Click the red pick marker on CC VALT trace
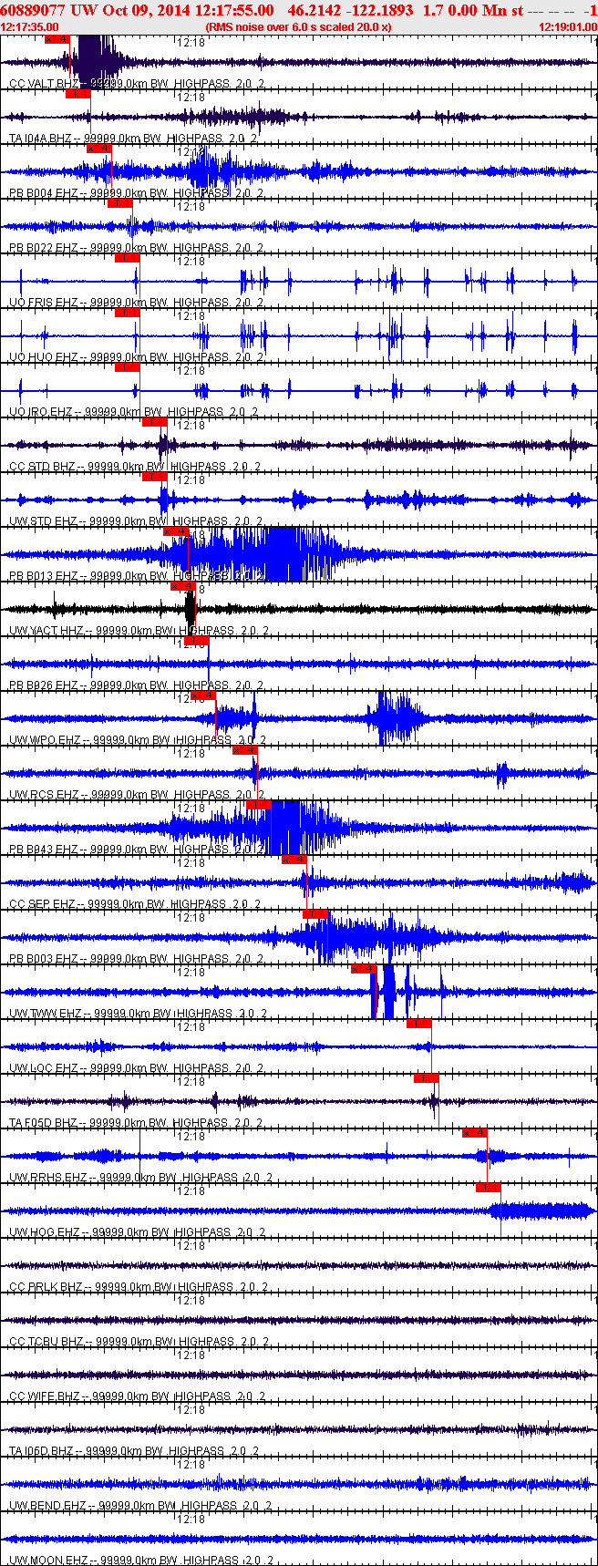The height and width of the screenshot is (1566, 598). 57,39
